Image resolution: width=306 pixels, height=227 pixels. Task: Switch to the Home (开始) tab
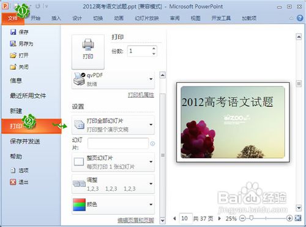click(35, 18)
